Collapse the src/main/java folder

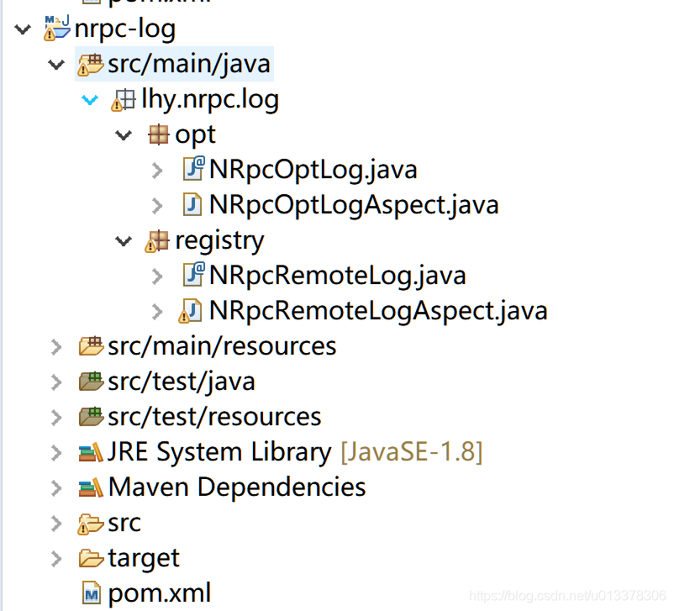pos(55,65)
